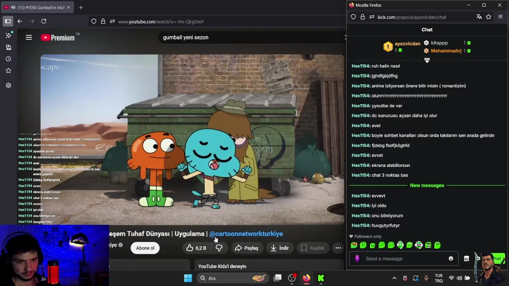Image resolution: width=509 pixels, height=286 pixels.
Task: Click the taskbar Ara search box
Action: tap(233, 278)
